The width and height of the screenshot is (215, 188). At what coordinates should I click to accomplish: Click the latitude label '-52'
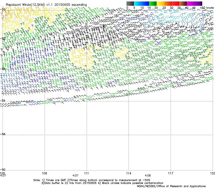[x=3, y=38]
